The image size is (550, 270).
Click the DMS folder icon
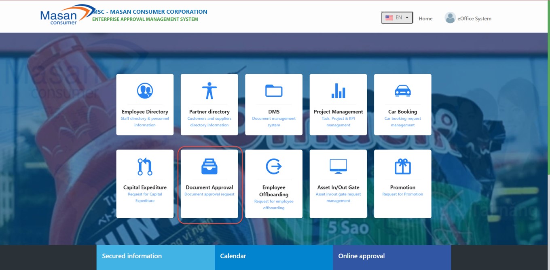pyautogui.click(x=274, y=91)
